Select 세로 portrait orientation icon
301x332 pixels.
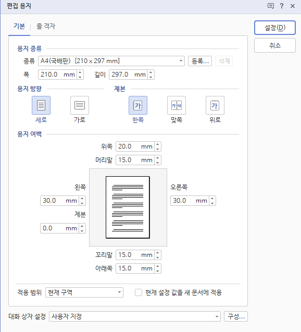[x=41, y=105]
